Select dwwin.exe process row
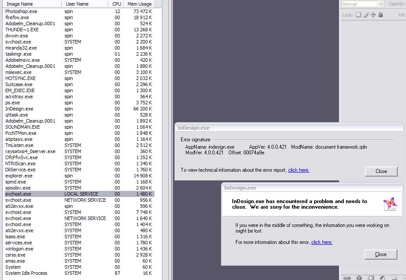The width and height of the screenshot is (406, 280). 80,36
